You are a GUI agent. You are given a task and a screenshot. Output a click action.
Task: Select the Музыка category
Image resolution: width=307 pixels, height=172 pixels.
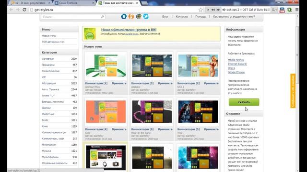46,151
